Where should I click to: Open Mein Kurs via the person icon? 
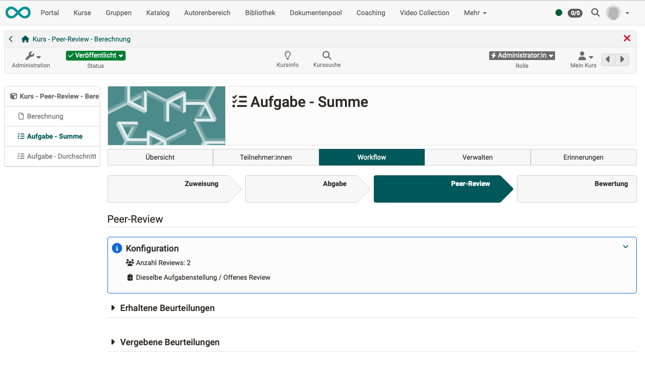point(582,58)
